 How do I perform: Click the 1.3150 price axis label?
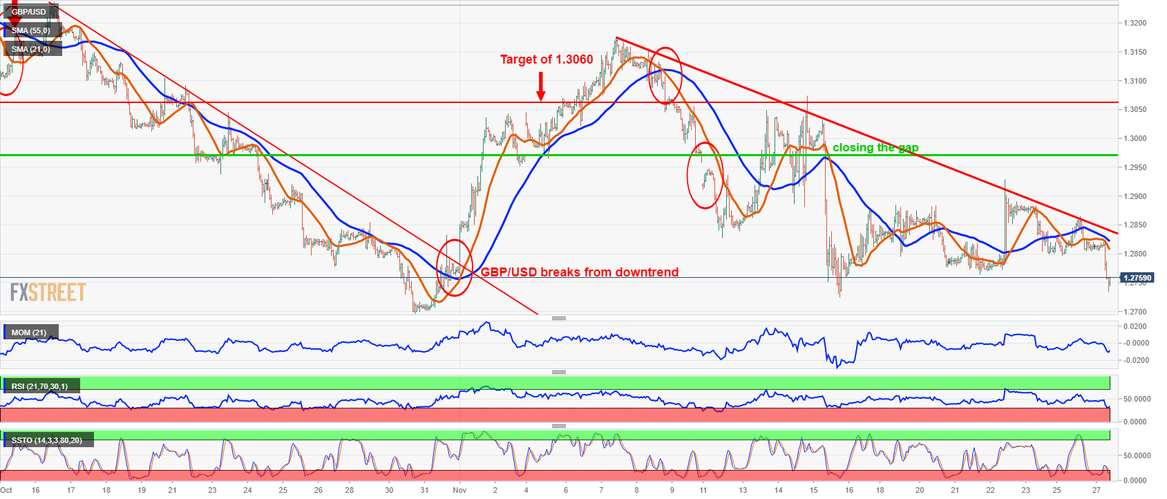pyautogui.click(x=1135, y=53)
